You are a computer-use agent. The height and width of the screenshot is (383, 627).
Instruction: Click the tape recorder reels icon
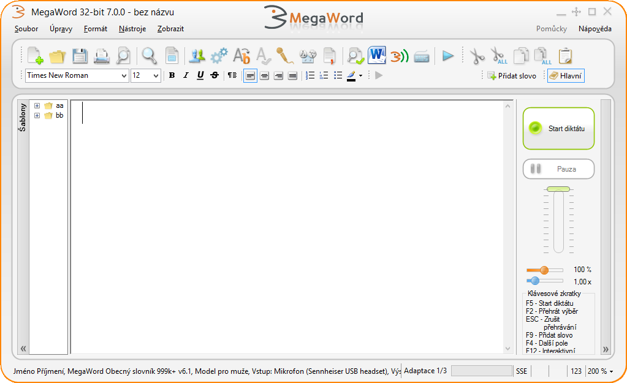[308, 56]
